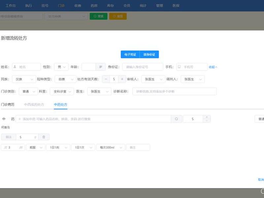Switch to the 中西成药处方 tab

click(34, 105)
